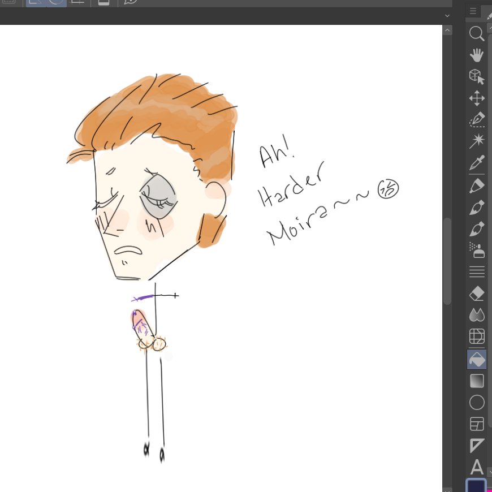Select the Figure circle tool
The image size is (492, 492).
point(477,403)
